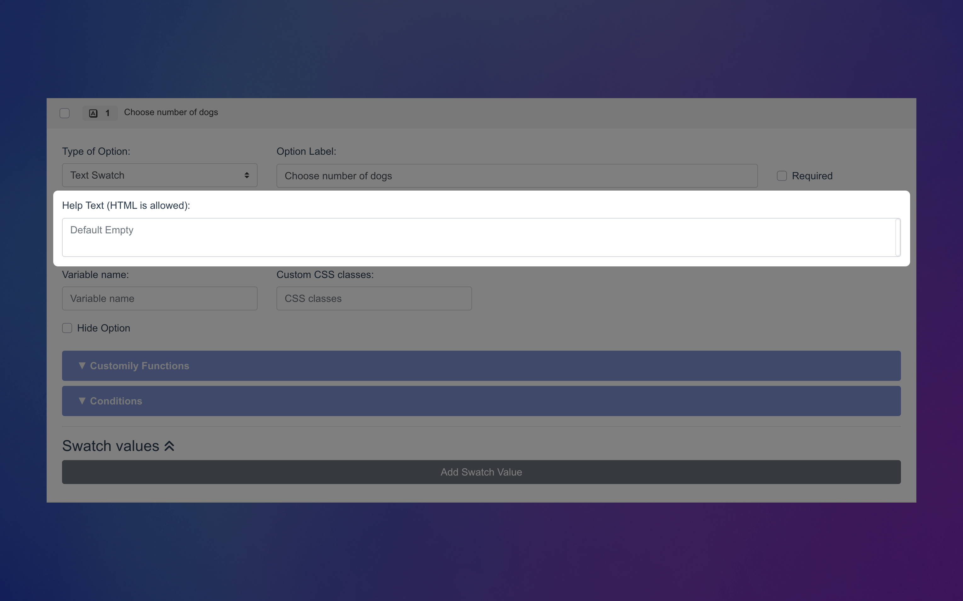This screenshot has width=963, height=601.
Task: Click the Help Text textarea scrollbar
Action: 898,237
